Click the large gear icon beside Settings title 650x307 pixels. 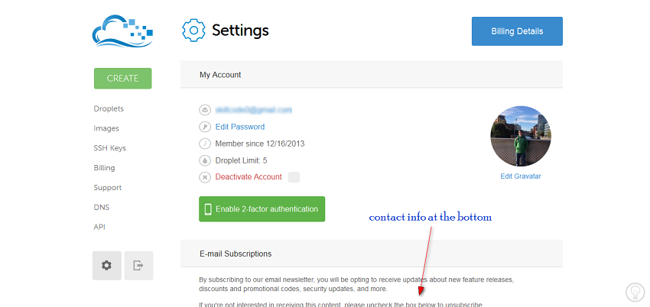pyautogui.click(x=193, y=31)
